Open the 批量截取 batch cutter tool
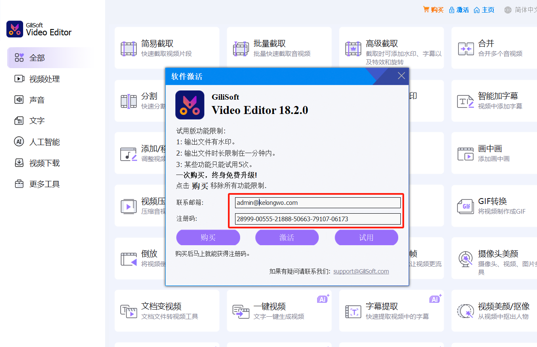The height and width of the screenshot is (347, 537). (279, 48)
